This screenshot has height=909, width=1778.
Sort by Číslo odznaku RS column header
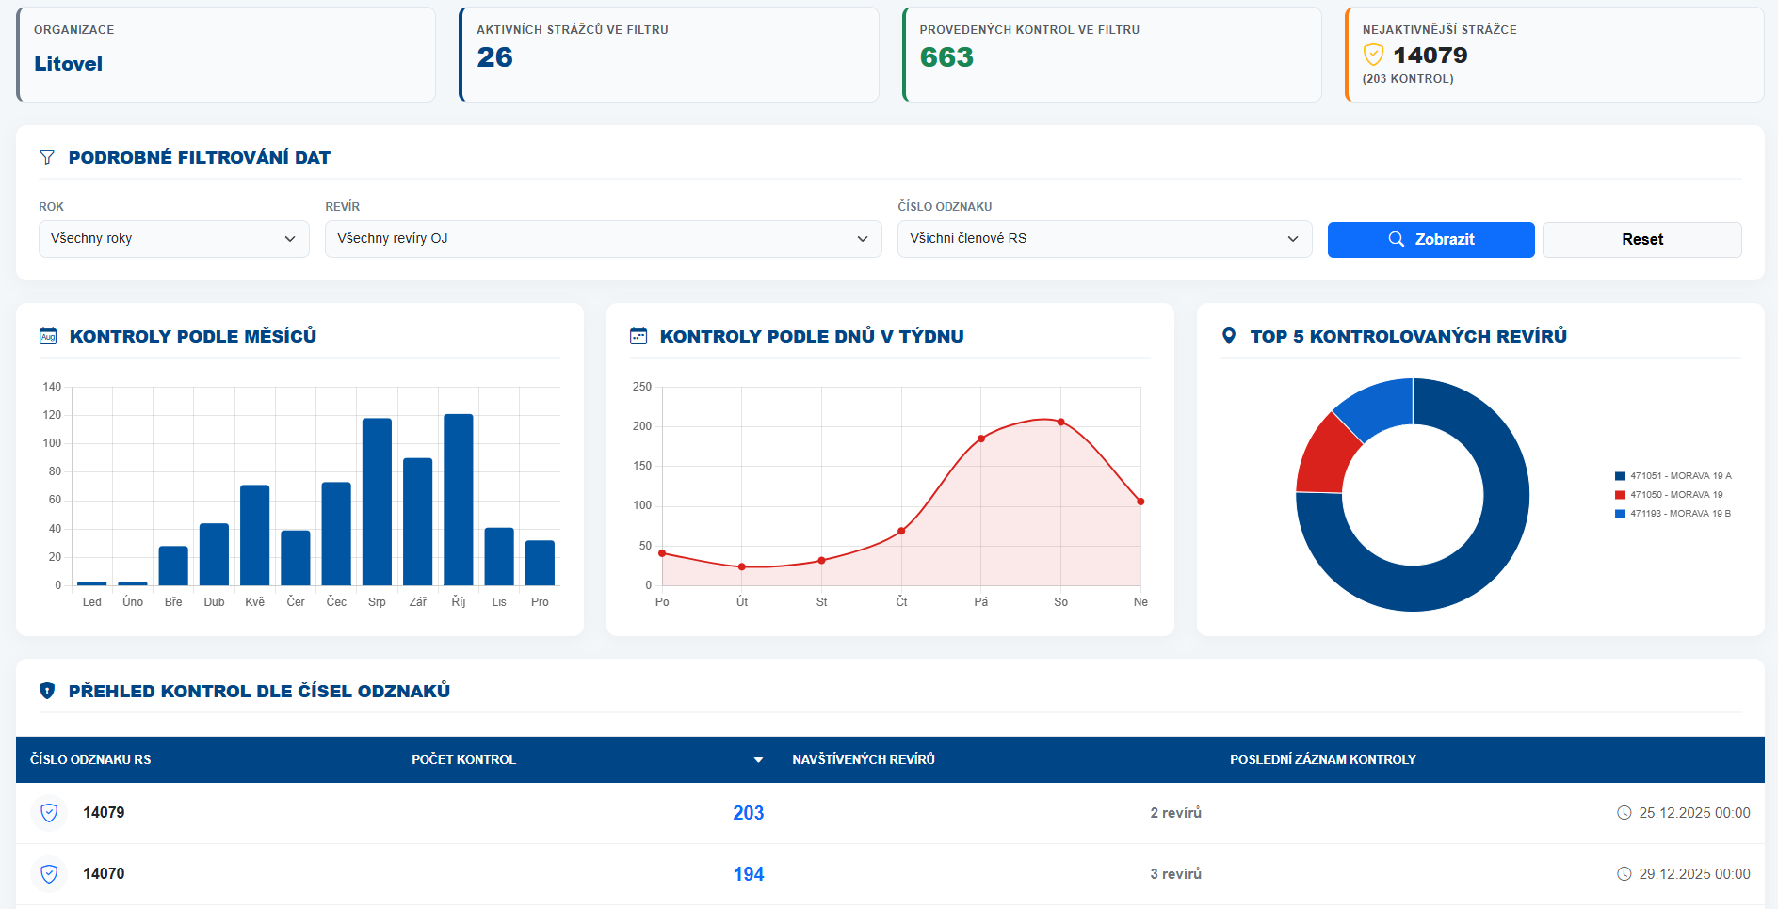(90, 759)
